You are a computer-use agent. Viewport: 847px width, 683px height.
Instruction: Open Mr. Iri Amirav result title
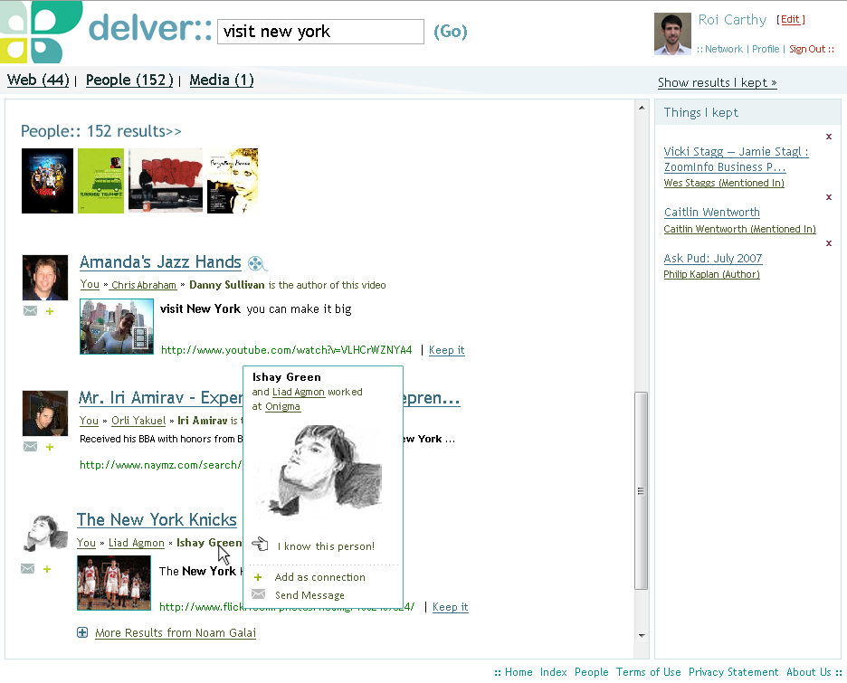click(x=160, y=397)
